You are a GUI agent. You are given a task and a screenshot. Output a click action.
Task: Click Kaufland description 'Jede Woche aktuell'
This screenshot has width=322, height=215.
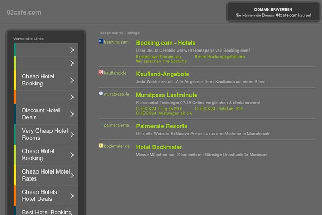[200, 82]
